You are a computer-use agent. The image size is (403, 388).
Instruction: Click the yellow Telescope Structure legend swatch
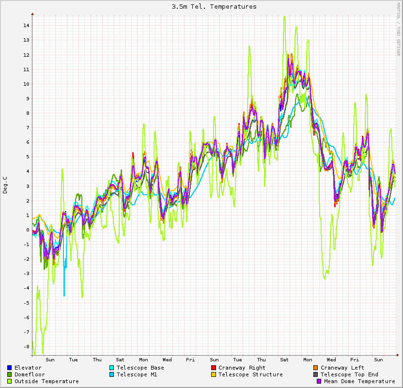point(214,374)
